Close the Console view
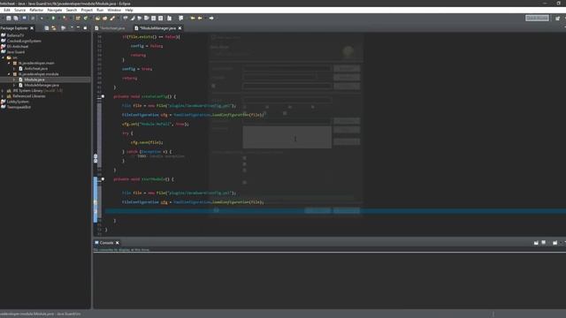 (x=118, y=243)
